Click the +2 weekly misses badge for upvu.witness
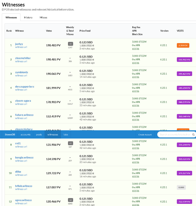This screenshot has height=206, width=196. click(70, 200)
